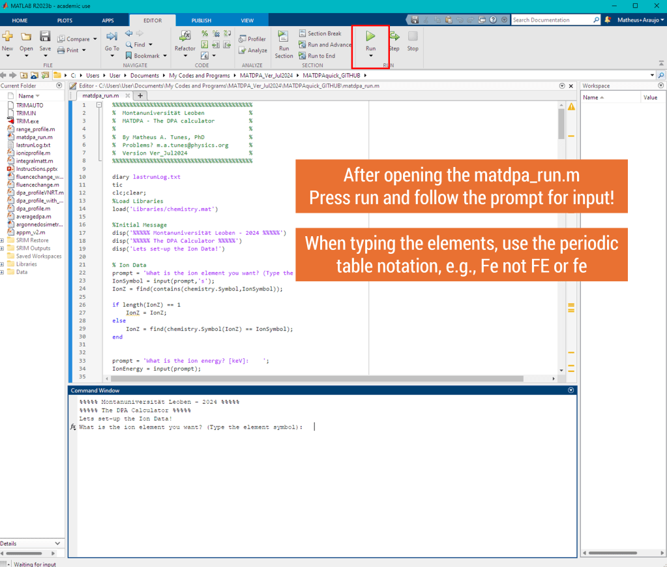Open the Current Folder panel actions menu

(59, 86)
